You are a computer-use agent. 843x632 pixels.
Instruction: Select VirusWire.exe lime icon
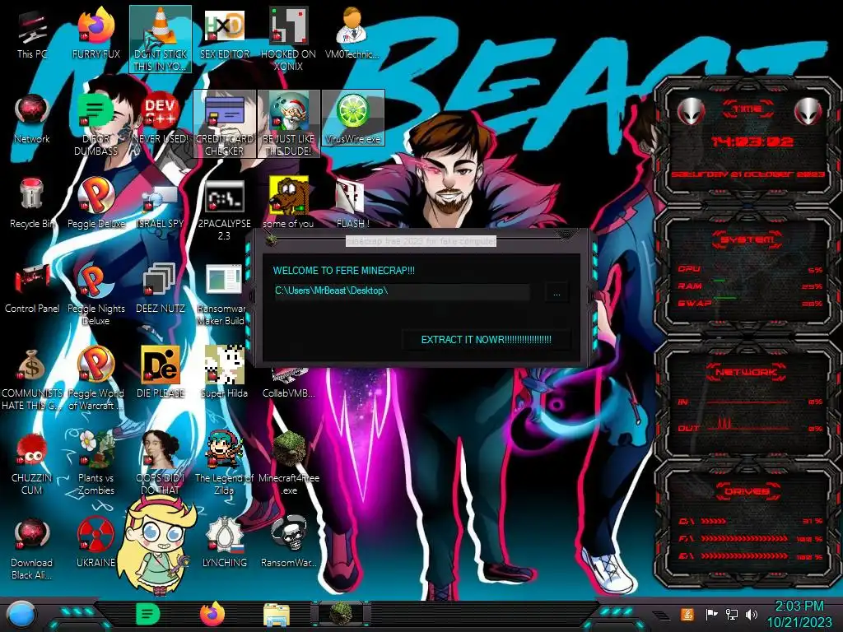352,118
